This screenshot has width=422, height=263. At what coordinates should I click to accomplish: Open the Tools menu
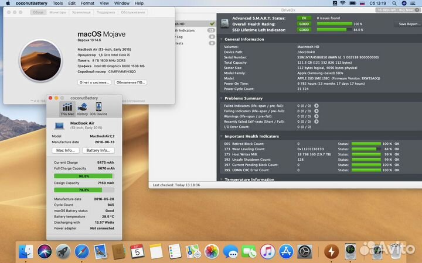coord(57,4)
